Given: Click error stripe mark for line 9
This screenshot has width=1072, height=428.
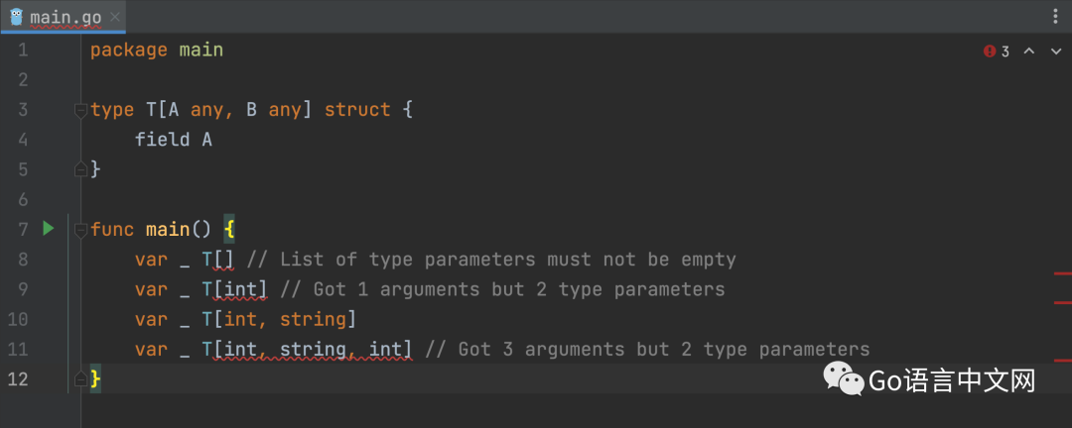Looking at the screenshot, I should (1062, 301).
